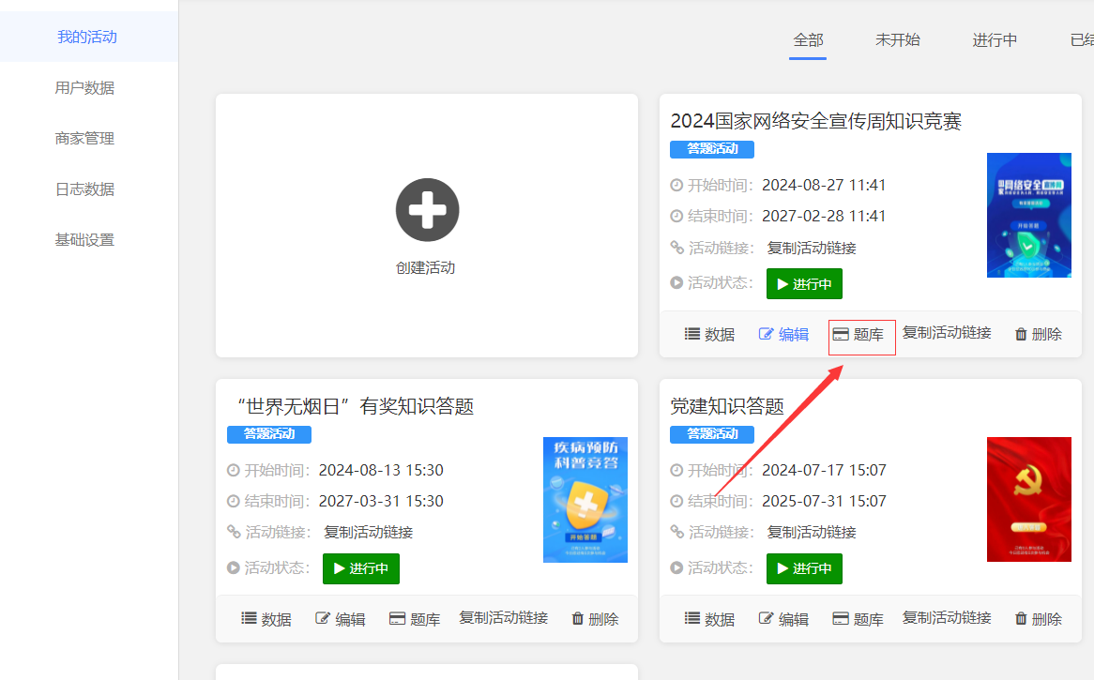This screenshot has height=680, width=1094.
Task: Open 数据 for 党建知识答题
Action: pos(709,619)
